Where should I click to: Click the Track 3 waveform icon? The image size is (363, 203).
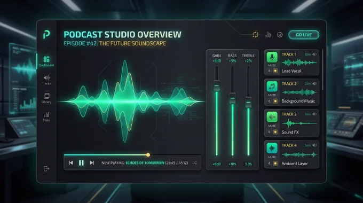272,117
